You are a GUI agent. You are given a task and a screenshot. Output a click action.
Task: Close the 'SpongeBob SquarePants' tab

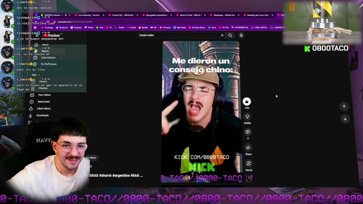click(x=171, y=15)
